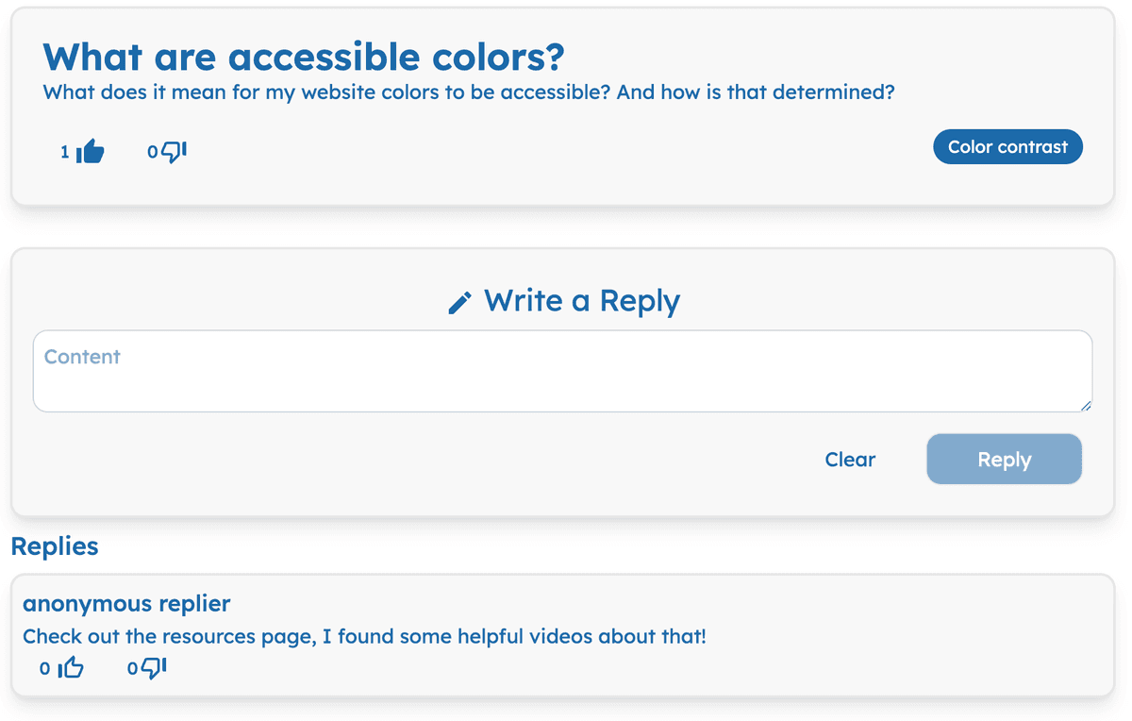Click the "What are accessible colors?" title

coord(303,57)
